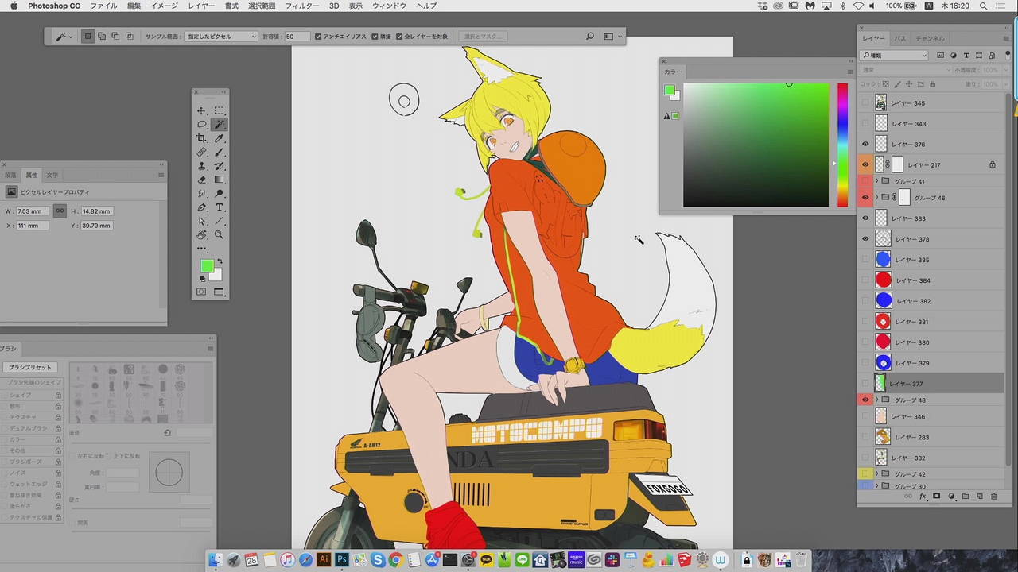Select the History Brush tool
This screenshot has width=1018, height=572.
tap(220, 166)
